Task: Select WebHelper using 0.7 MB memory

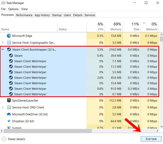Action: click(x=79, y=94)
